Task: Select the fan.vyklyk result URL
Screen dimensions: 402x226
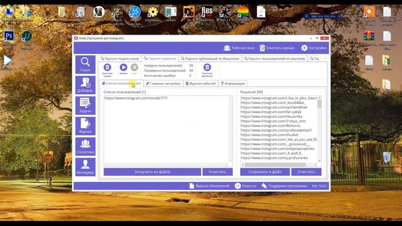Action: point(271,112)
